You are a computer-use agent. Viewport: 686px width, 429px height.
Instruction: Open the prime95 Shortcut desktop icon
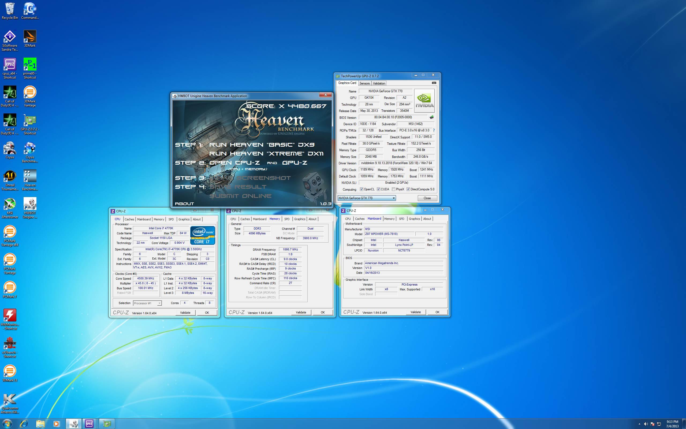pyautogui.click(x=30, y=68)
